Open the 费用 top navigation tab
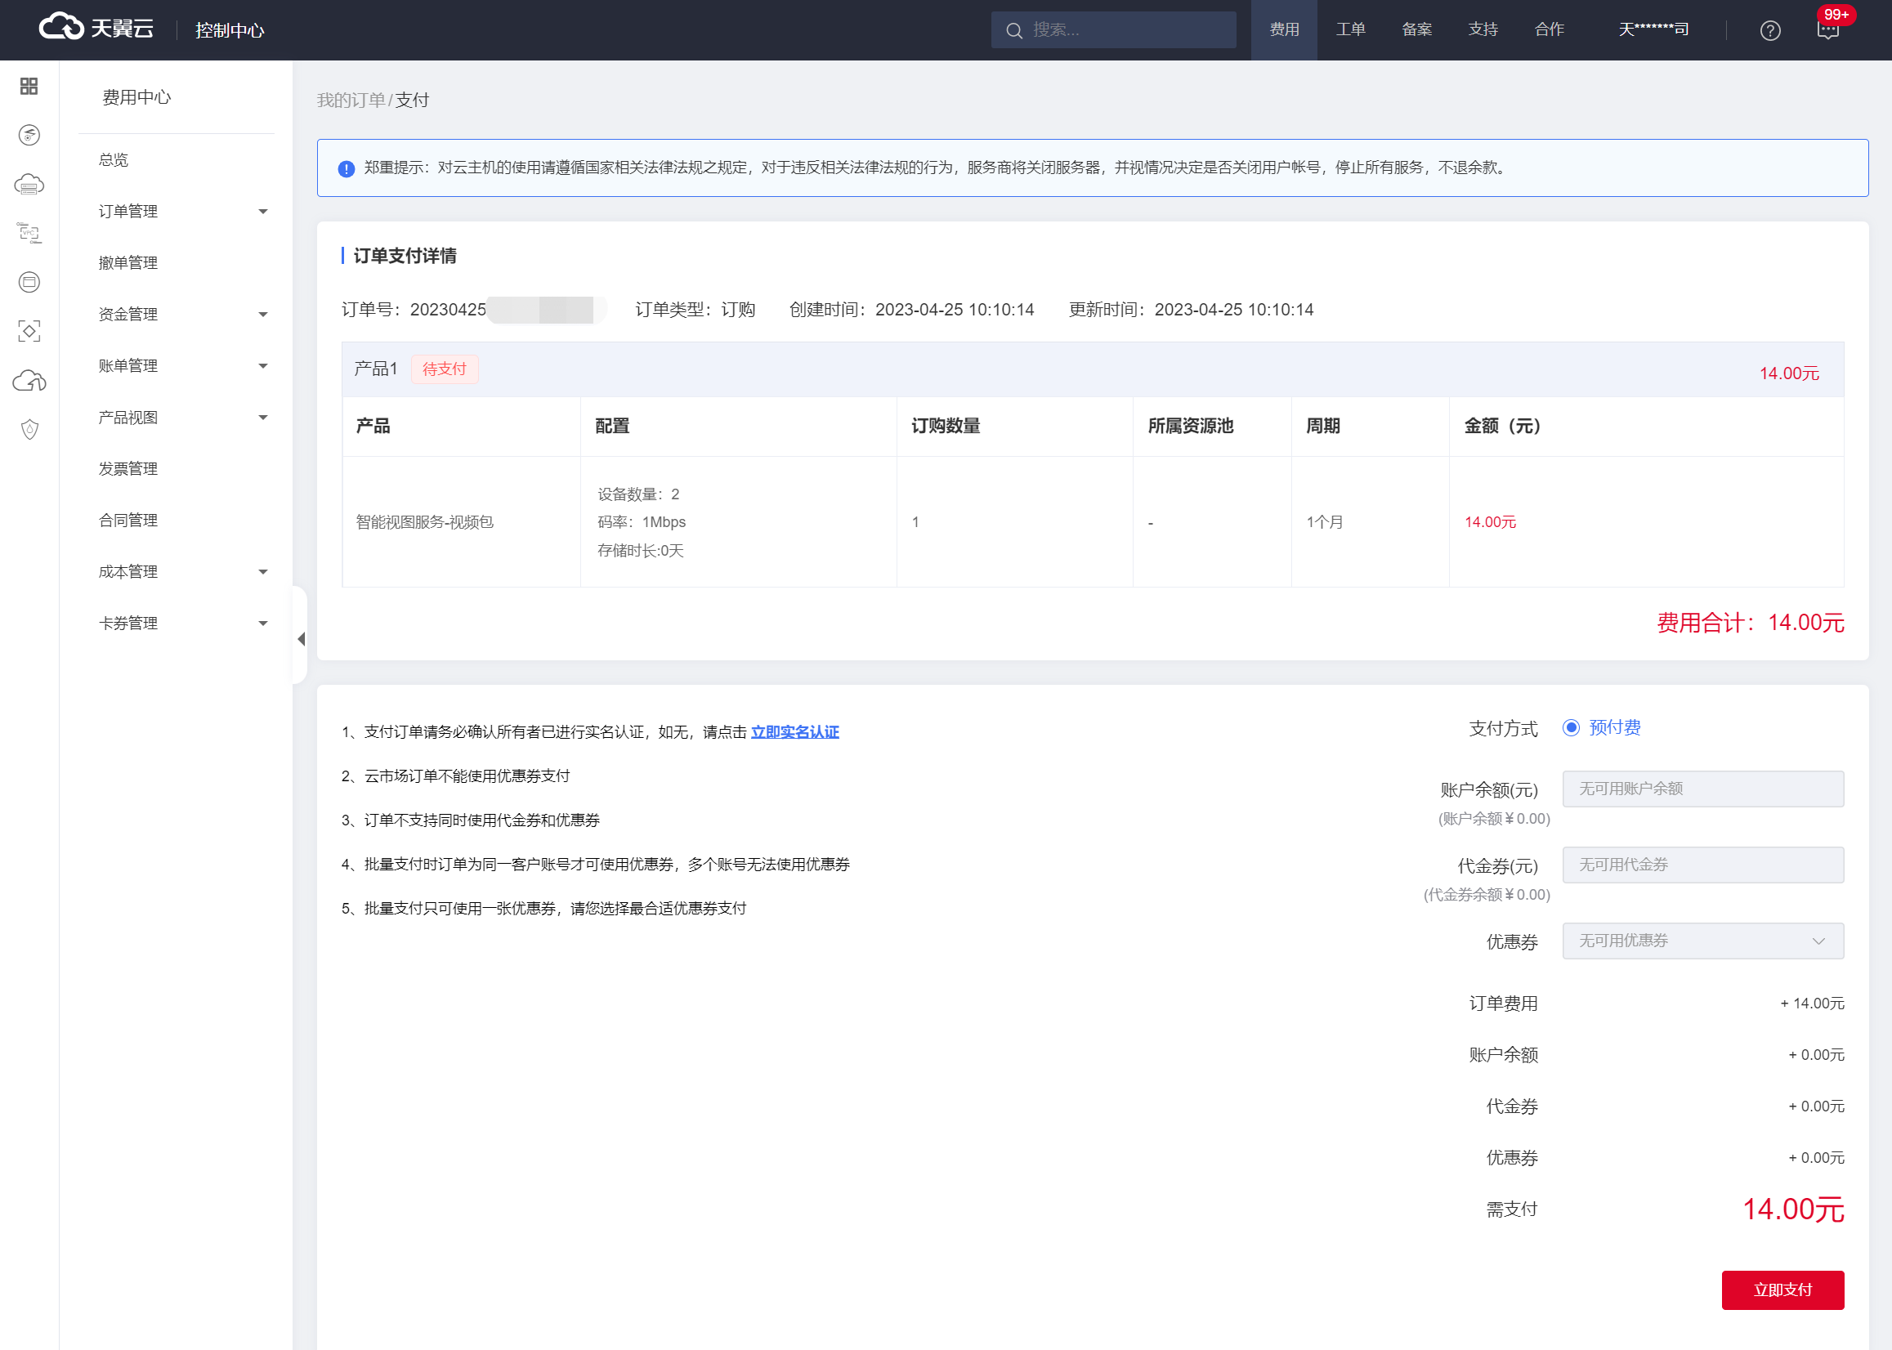1892x1350 pixels. point(1283,30)
